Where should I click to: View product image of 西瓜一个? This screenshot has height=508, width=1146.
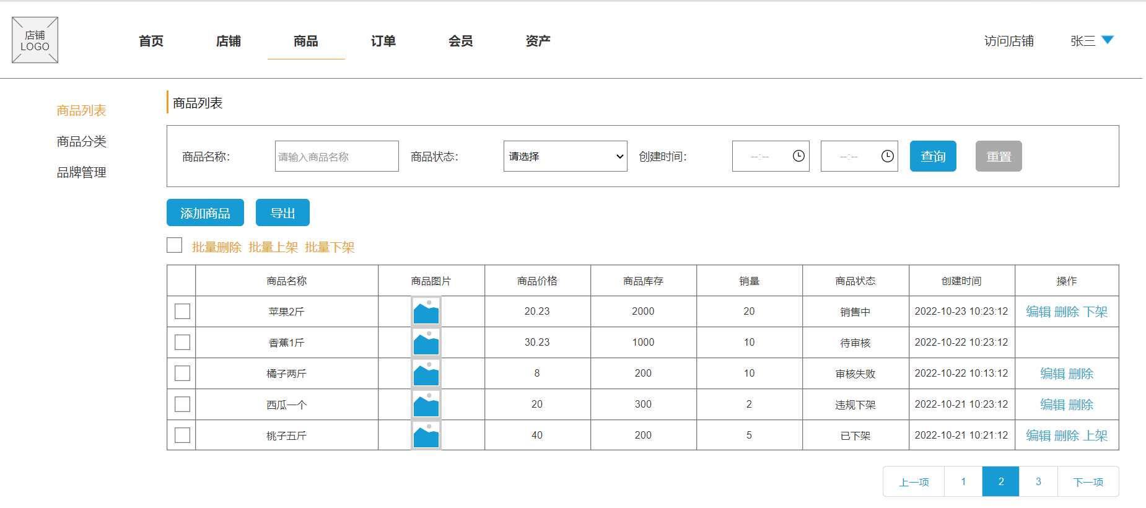(426, 405)
